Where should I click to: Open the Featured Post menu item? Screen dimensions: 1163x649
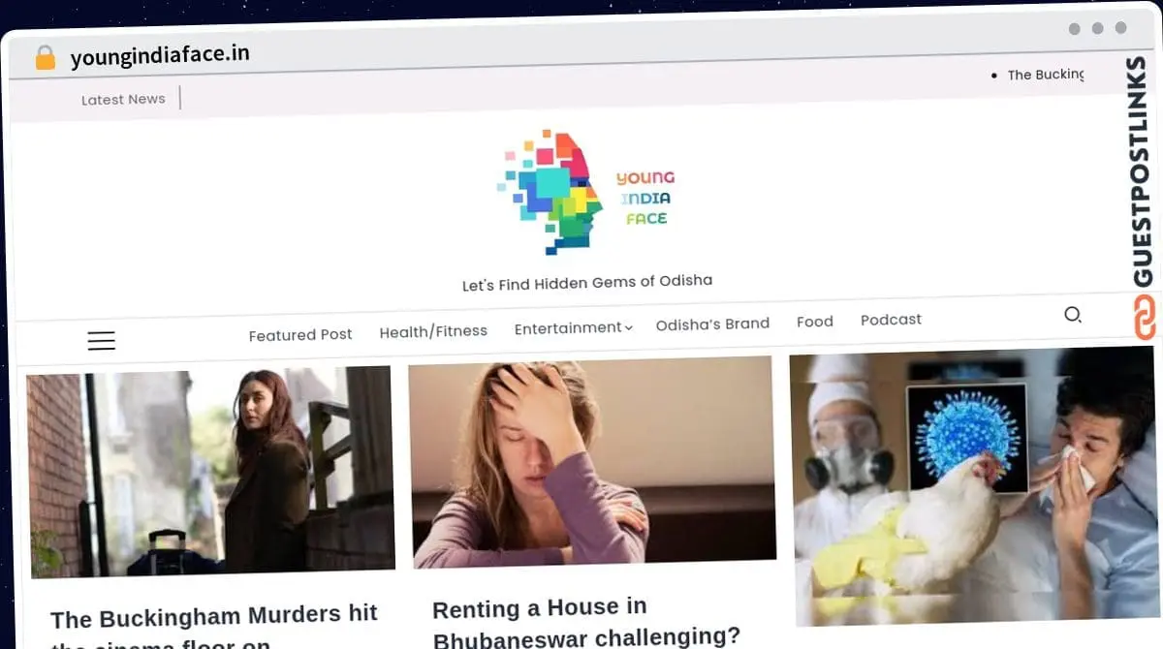pos(300,335)
